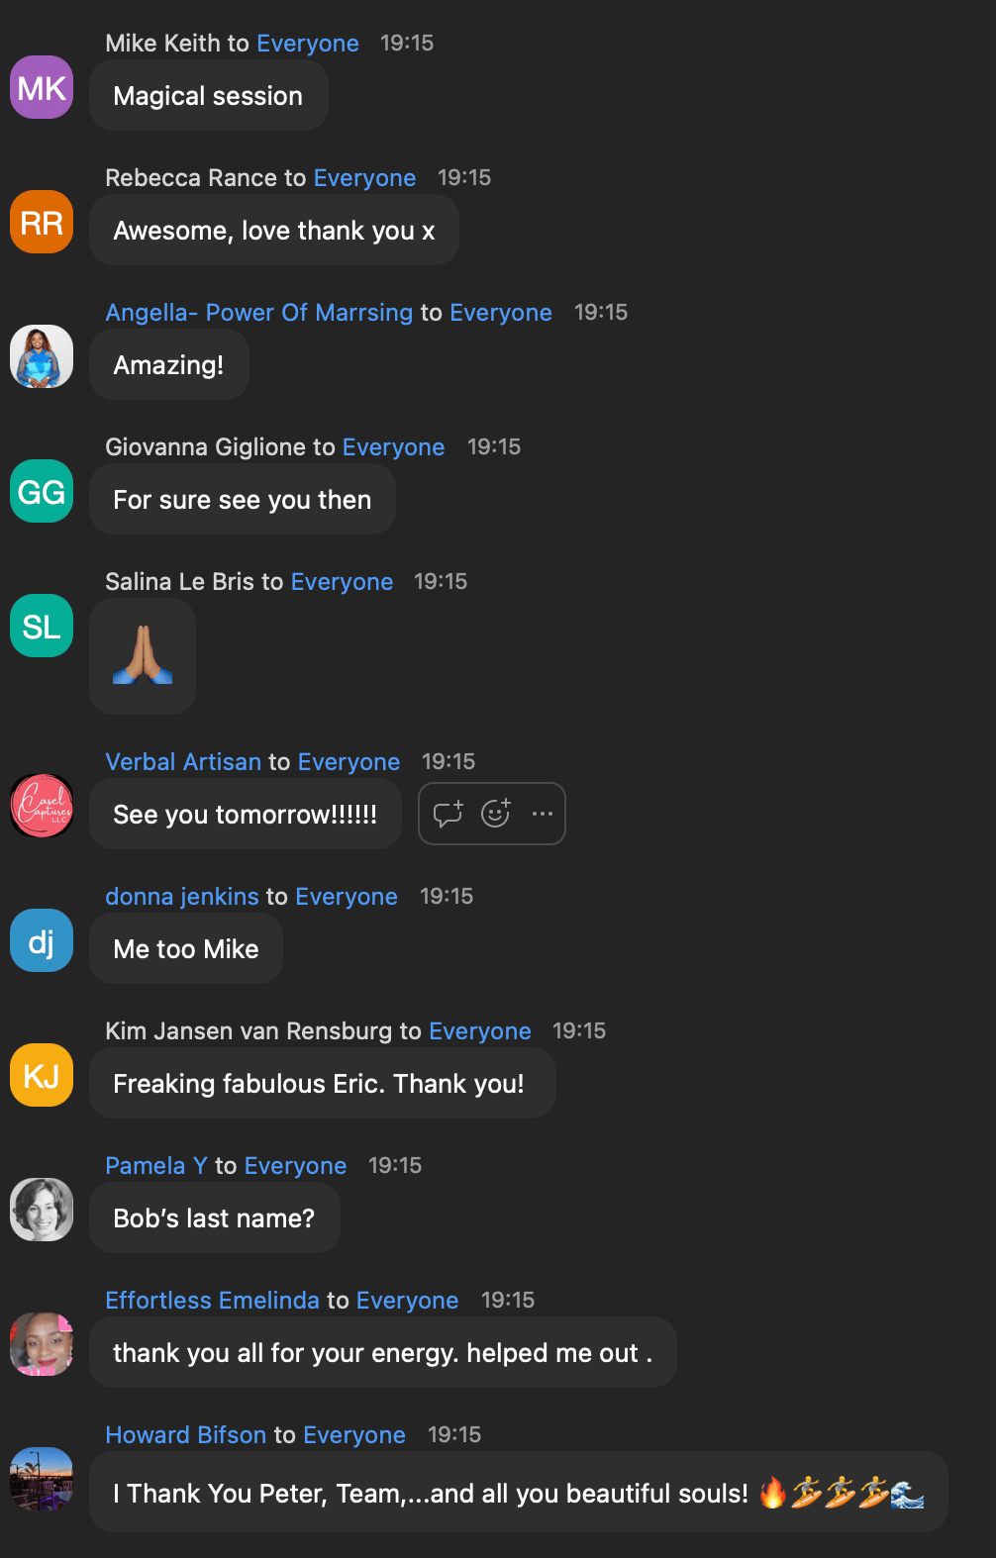Image resolution: width=996 pixels, height=1558 pixels.
Task: Click 'Everyone' recipient in Mike Keith's header
Action: point(308,44)
